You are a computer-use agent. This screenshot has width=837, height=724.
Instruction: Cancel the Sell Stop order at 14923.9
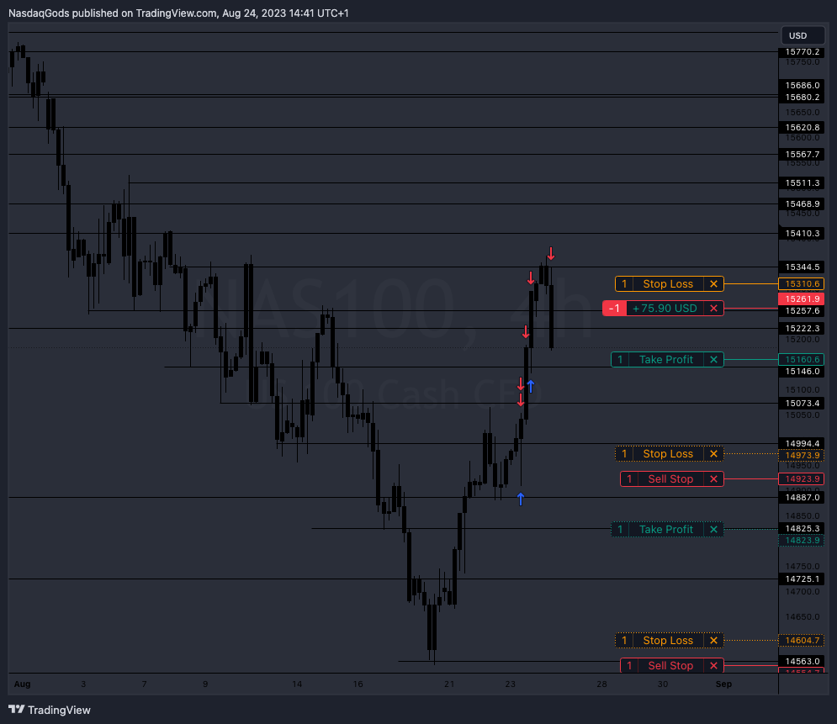(713, 479)
